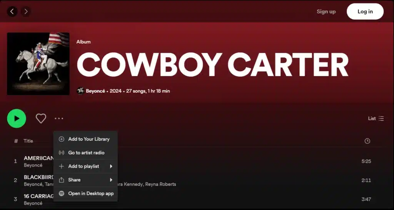Go back with the left arrow button
Image resolution: width=394 pixels, height=210 pixels.
[x=12, y=12]
